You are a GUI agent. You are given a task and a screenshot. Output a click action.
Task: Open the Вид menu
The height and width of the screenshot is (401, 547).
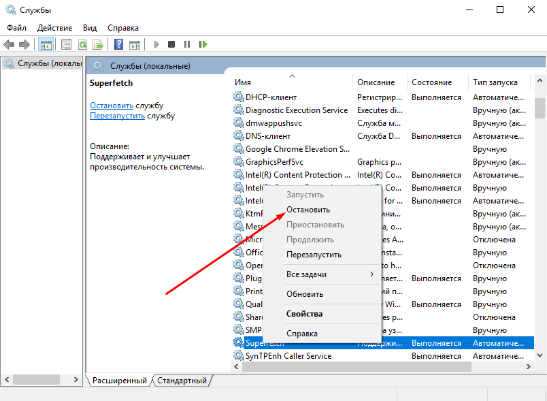pos(90,28)
